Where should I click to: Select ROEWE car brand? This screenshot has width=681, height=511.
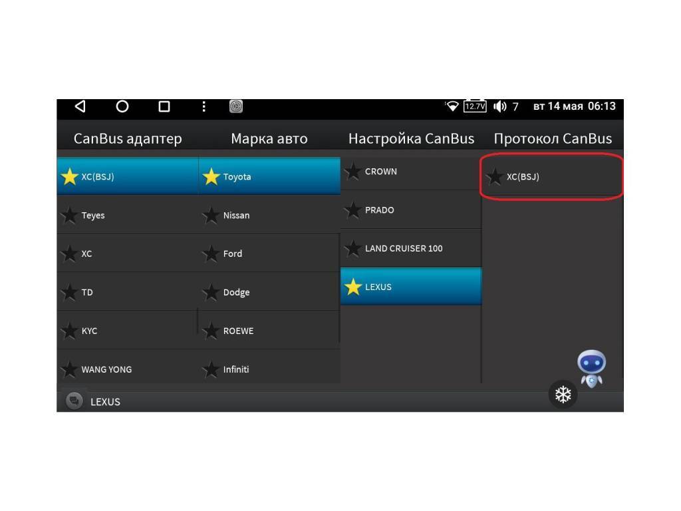269,331
